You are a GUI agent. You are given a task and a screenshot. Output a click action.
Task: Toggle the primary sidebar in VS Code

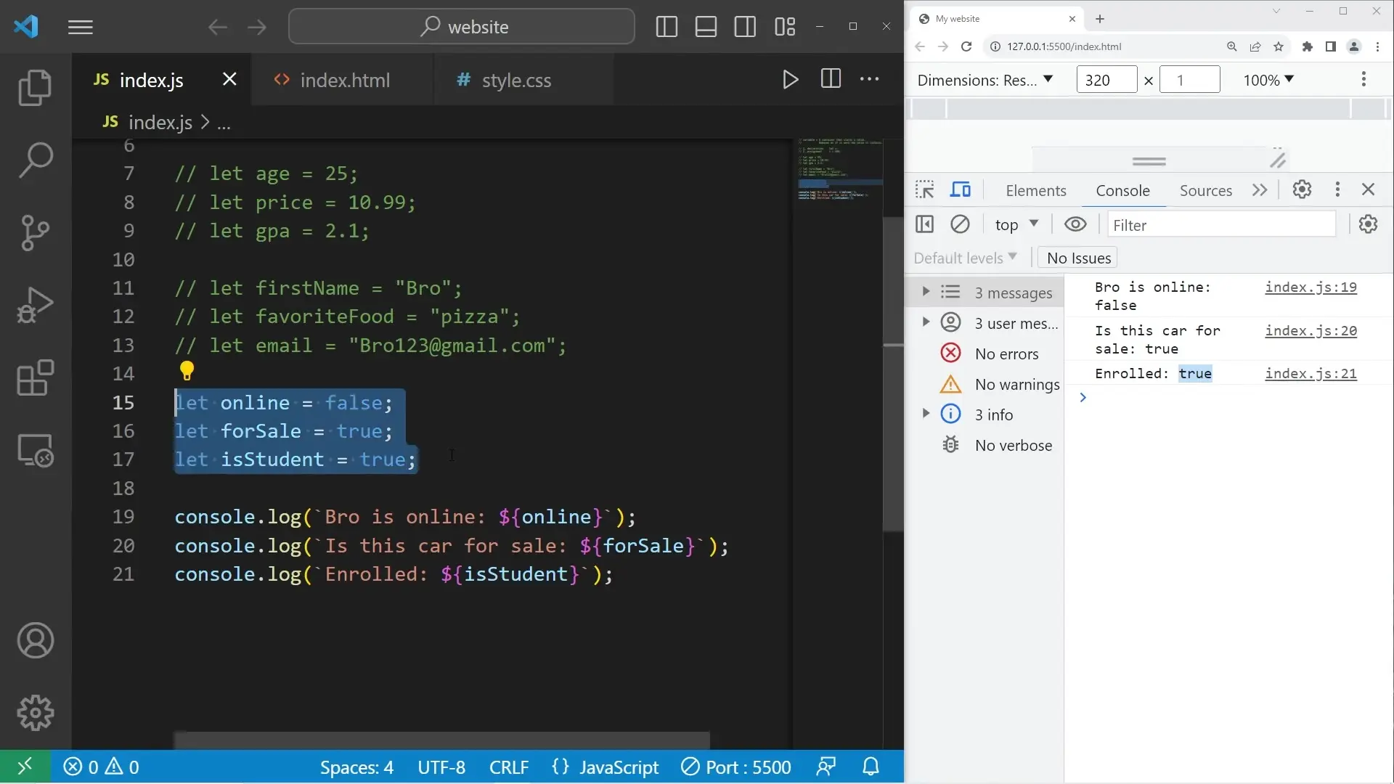(667, 28)
